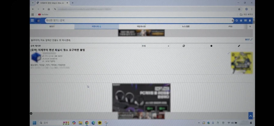Bookmark this page with star icon
This screenshot has width=274, height=126.
pos(239,9)
